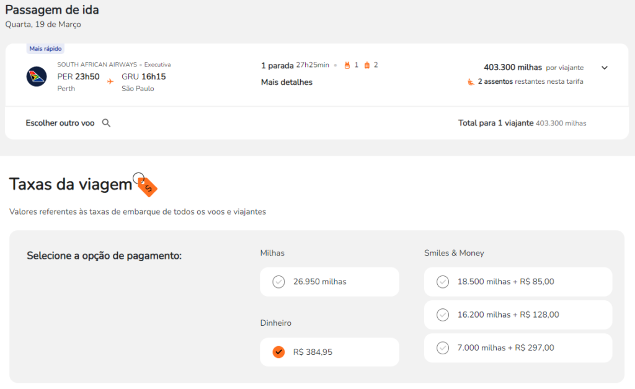
Task: Click the Mais rápido badge
Action: point(46,48)
